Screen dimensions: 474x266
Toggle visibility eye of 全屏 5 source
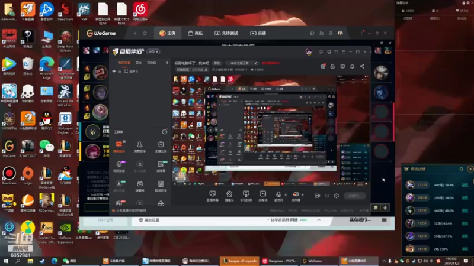click(x=114, y=72)
